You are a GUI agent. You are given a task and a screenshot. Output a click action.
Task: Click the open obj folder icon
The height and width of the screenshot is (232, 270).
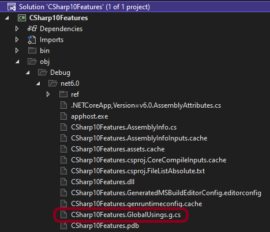32,62
